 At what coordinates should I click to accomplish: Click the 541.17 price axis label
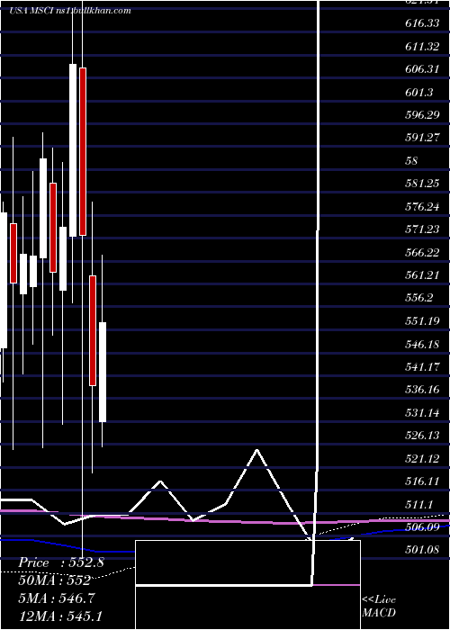(x=422, y=367)
